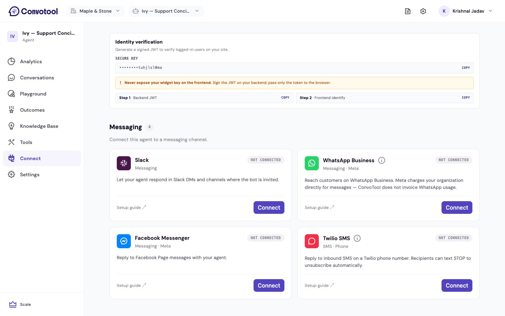Open Twilio SMS setup guide link
Viewport: 505px width, 316px height.
click(319, 285)
